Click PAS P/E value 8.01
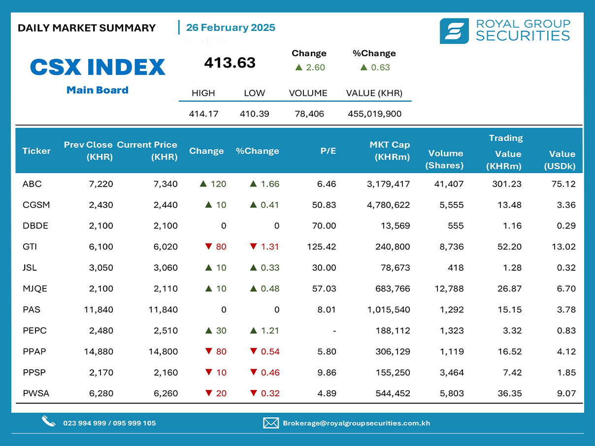This screenshot has width=595, height=446. tap(327, 310)
